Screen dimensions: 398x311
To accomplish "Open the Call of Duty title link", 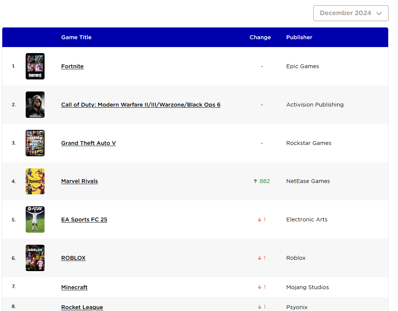I will [x=140, y=105].
